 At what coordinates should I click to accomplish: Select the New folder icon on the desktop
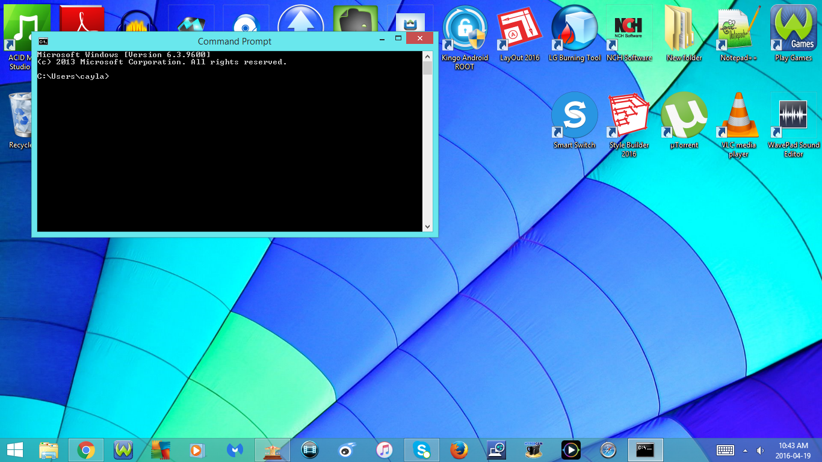point(684,34)
